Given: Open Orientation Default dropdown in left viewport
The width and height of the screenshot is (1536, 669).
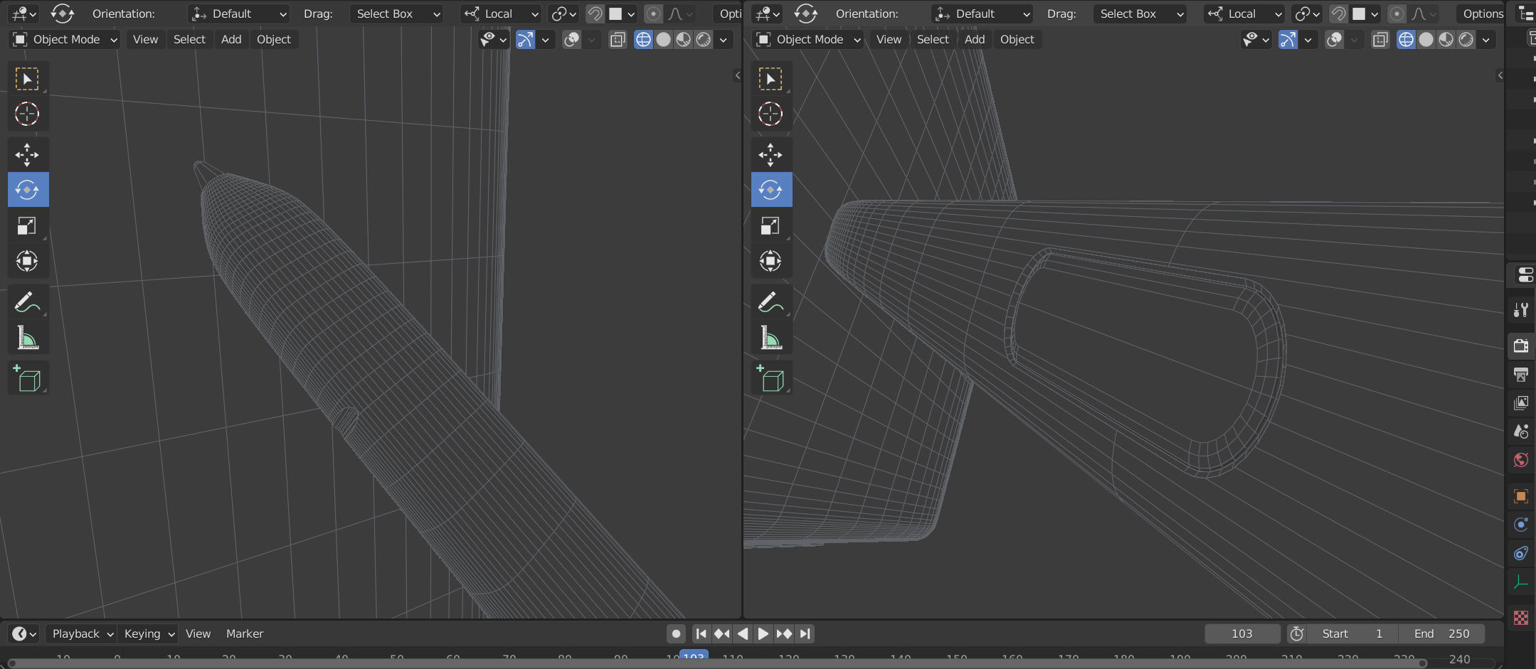Looking at the screenshot, I should click(x=239, y=14).
